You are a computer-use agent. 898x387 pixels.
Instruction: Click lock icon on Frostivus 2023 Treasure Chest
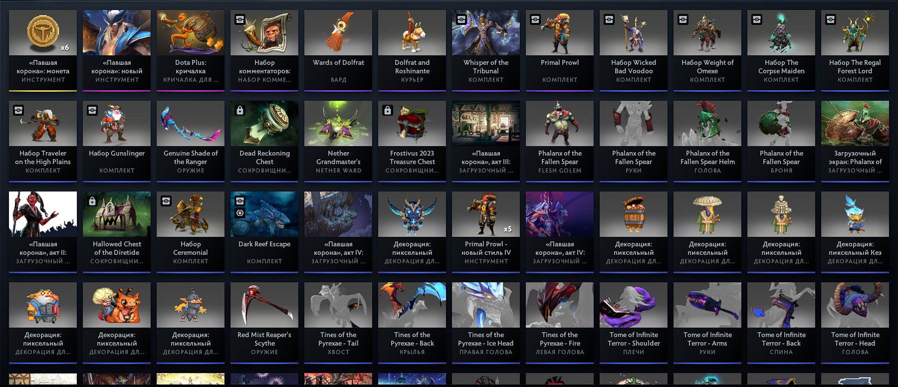(388, 110)
